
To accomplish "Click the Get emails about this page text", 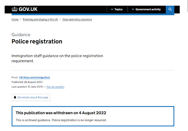I will 33,97.
